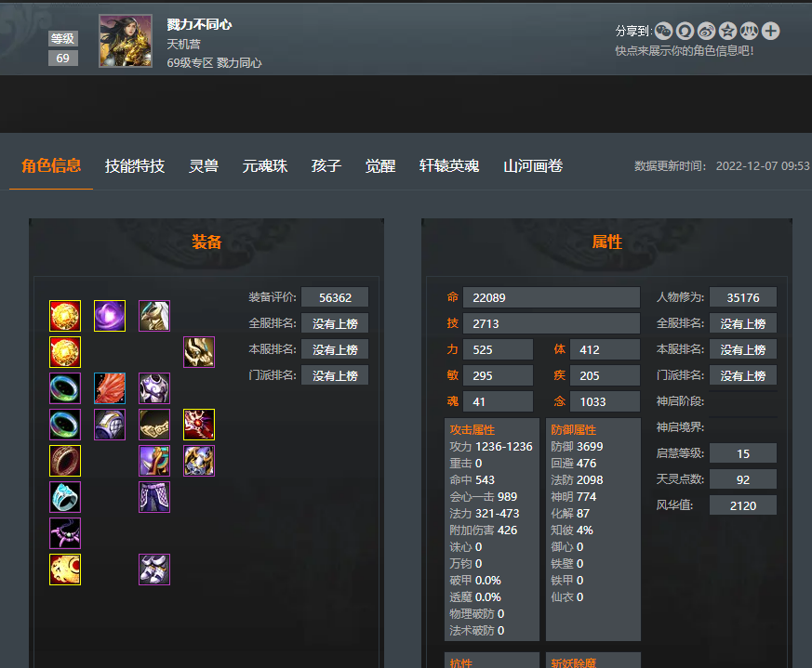Share to QZone star icon

click(x=727, y=31)
